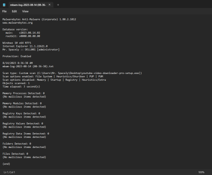The height and width of the screenshot is (175, 212).
Task: Click the 'Scan options enabled' line
Action: coord(53,77)
